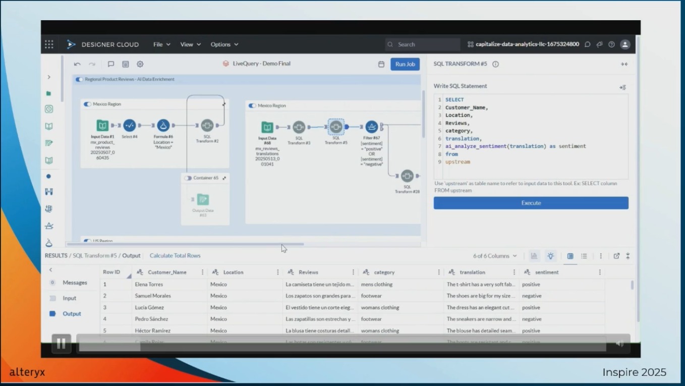The height and width of the screenshot is (386, 685).
Task: Click into the header Search field
Action: pos(423,44)
